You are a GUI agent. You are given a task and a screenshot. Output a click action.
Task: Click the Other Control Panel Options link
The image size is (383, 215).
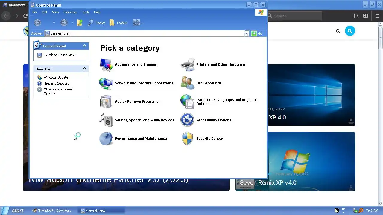click(x=58, y=91)
